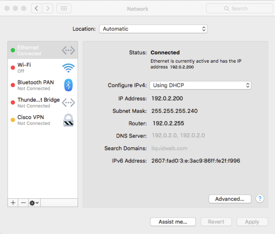Click red status dot next to Thunderbolt Bridge
Screen dimensions: 275x234
click(13, 102)
